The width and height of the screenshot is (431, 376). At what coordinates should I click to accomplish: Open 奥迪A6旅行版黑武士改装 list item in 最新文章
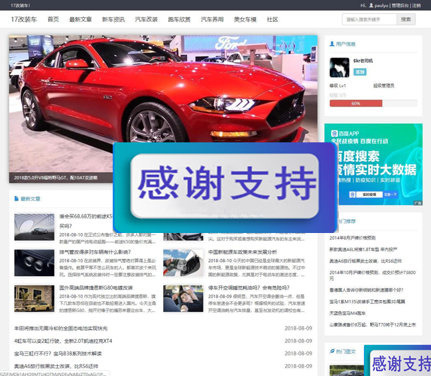tap(56, 366)
